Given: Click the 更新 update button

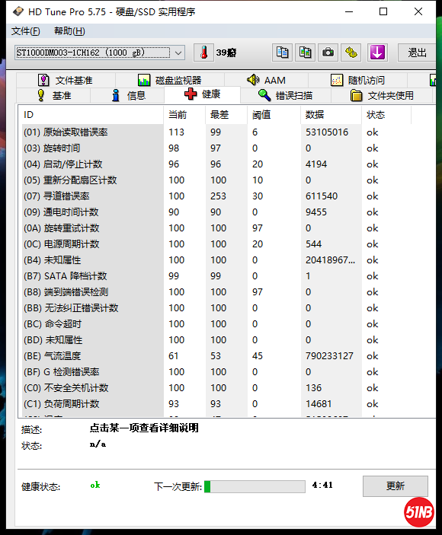Looking at the screenshot, I should click(x=396, y=486).
